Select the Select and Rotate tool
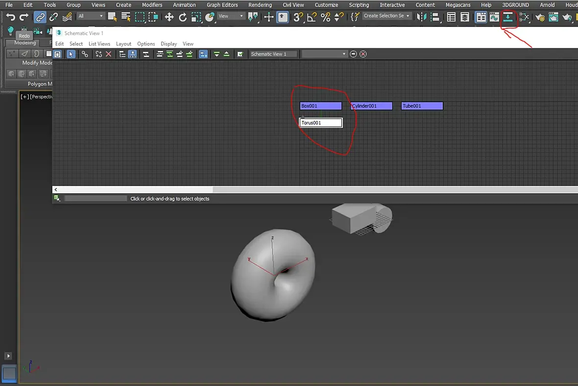This screenshot has height=386, width=578. pos(183,17)
